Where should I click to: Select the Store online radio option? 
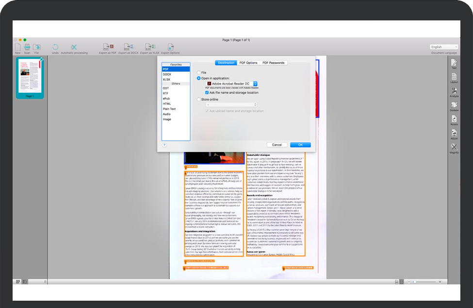[199, 100]
